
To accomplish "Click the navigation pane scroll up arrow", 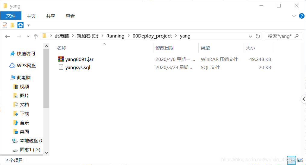I will 46,46.
